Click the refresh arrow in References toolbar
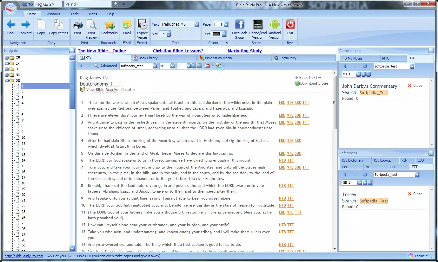The width and height of the screenshot is (438, 262). click(365, 175)
